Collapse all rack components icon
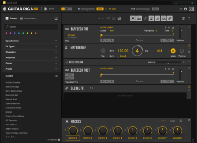Viewport: 197px width, 143px height. tap(189, 19)
